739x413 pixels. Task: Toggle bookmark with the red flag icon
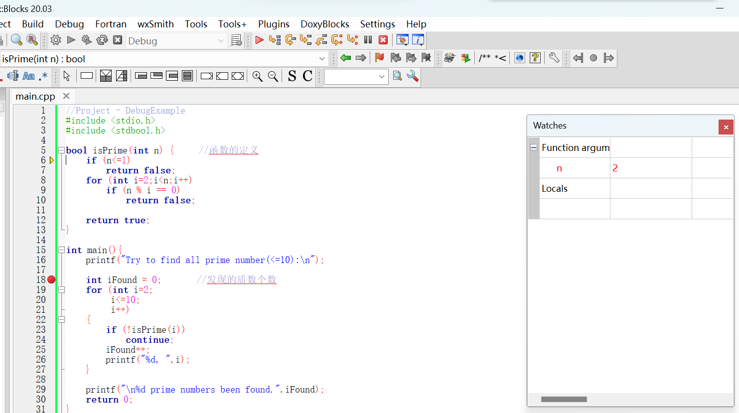click(380, 58)
